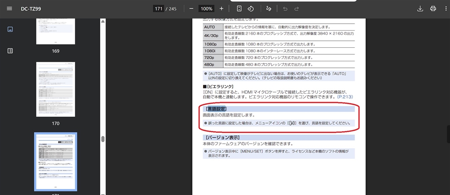Follow the (P.213) page reference link
Image resolution: width=450 pixels, height=195 pixels.
pyautogui.click(x=345, y=96)
